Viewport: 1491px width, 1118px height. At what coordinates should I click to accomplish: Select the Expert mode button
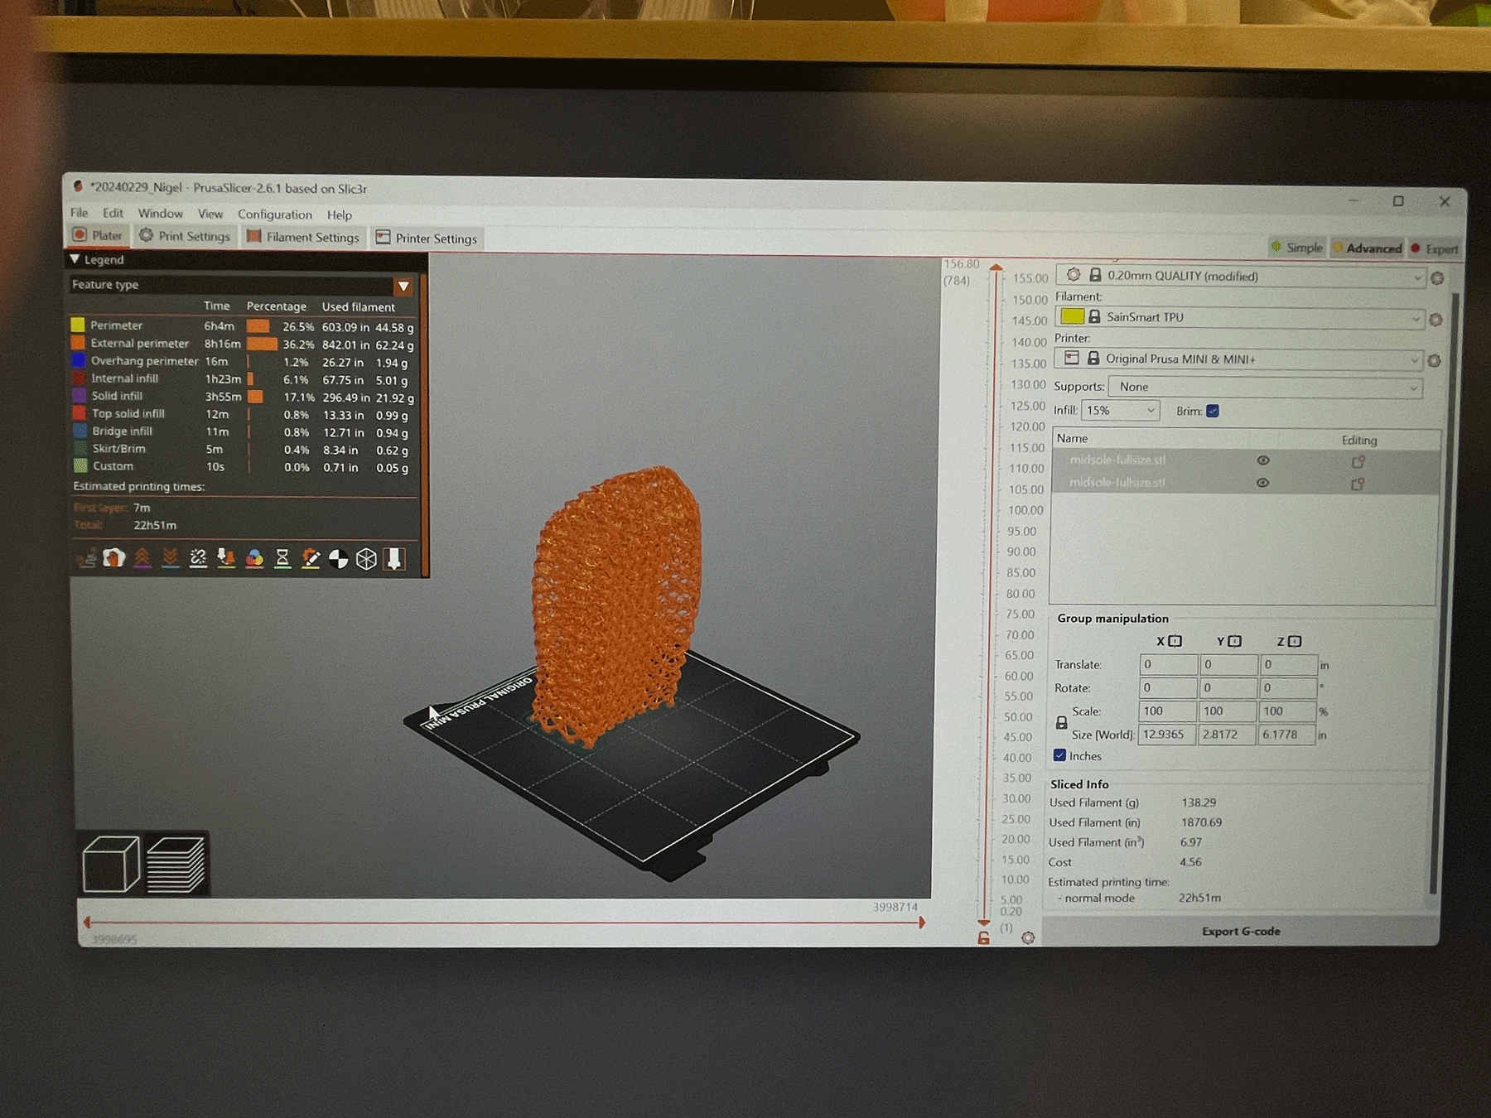pyautogui.click(x=1435, y=248)
